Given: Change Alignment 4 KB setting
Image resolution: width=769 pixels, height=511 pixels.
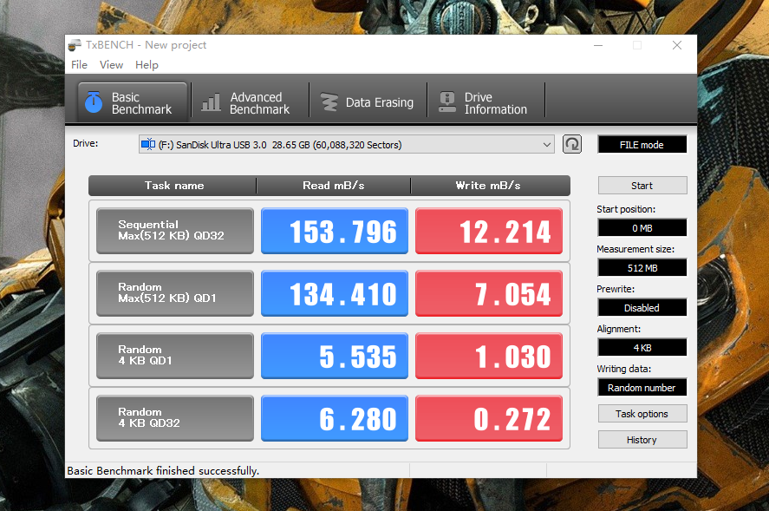Looking at the screenshot, I should click(642, 348).
